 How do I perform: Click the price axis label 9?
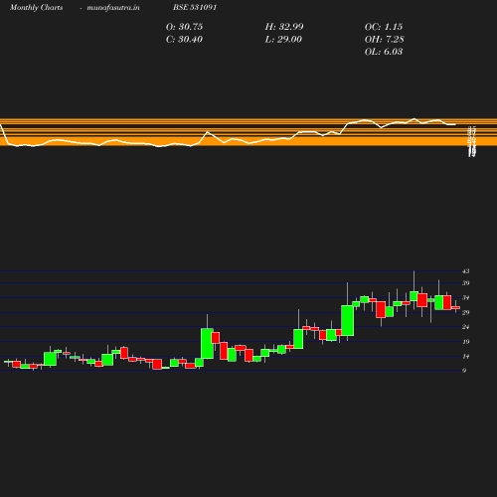(x=464, y=370)
